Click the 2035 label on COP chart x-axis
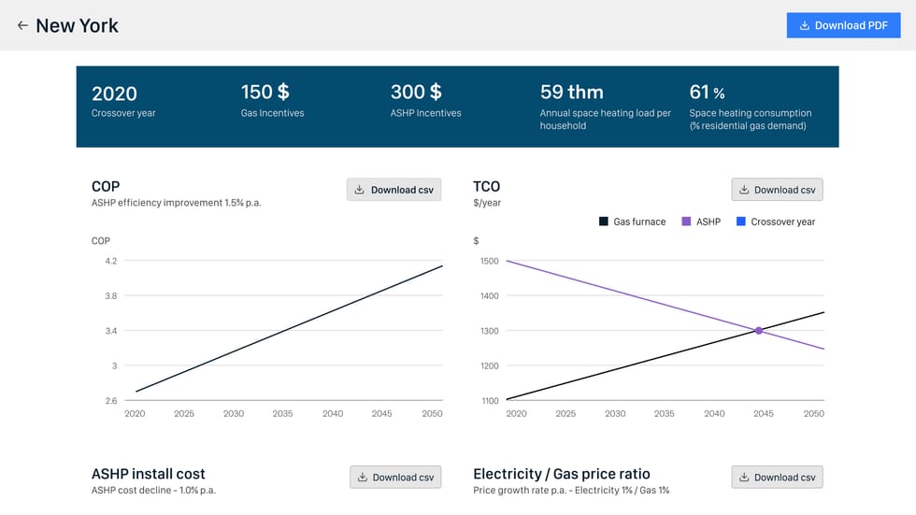 [x=282, y=413]
